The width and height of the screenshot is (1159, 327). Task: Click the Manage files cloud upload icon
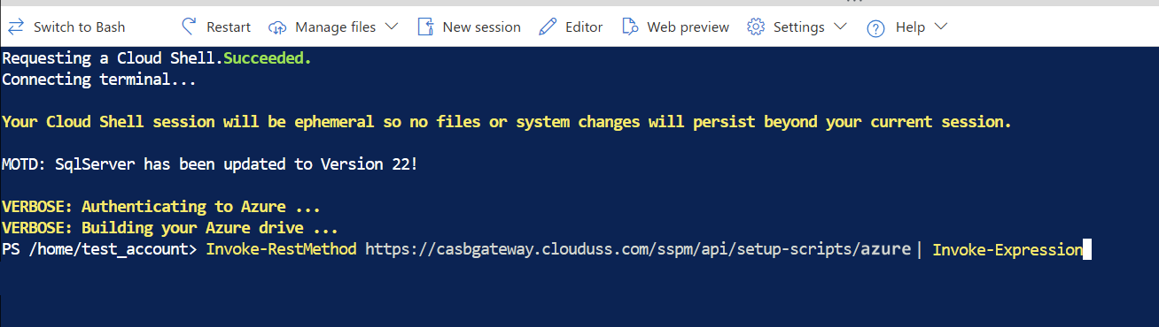277,27
